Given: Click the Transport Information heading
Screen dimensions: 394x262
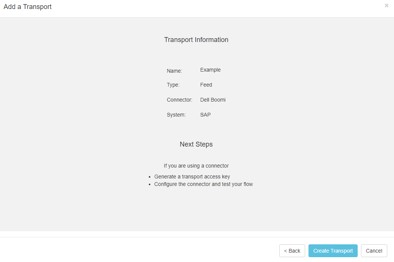Looking at the screenshot, I should (x=196, y=40).
